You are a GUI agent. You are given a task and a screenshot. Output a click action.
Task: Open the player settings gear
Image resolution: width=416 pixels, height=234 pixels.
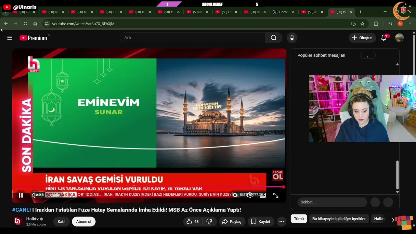click(250, 195)
